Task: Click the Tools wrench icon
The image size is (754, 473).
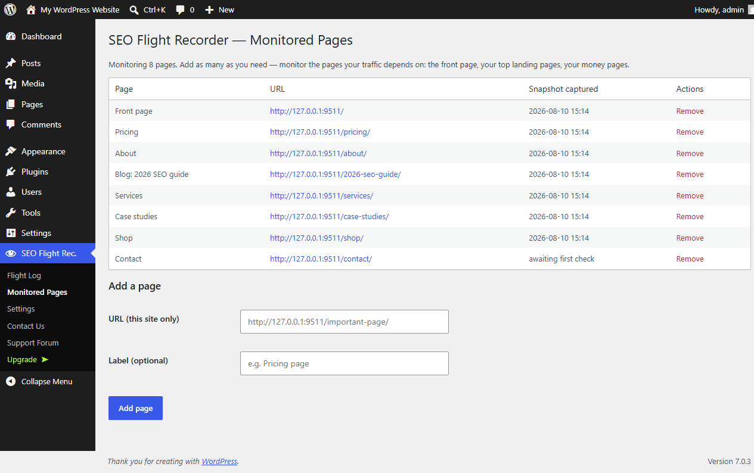Action: [x=11, y=213]
